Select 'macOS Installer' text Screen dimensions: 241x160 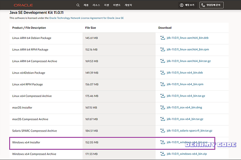click(22, 108)
